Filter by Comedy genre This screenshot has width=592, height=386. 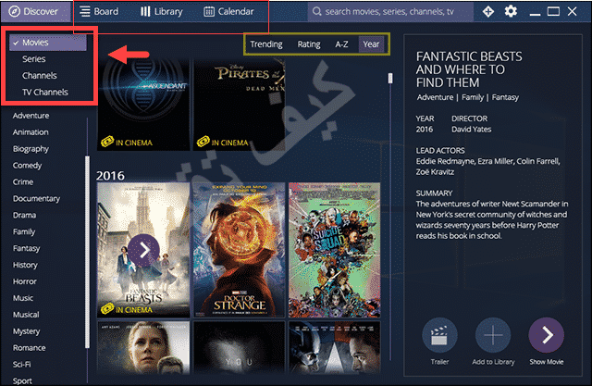click(x=27, y=166)
